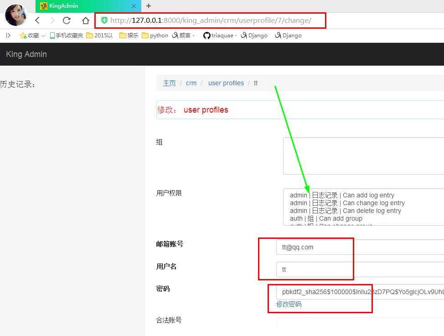Click the 历史记录 sidebar heading

point(18,84)
